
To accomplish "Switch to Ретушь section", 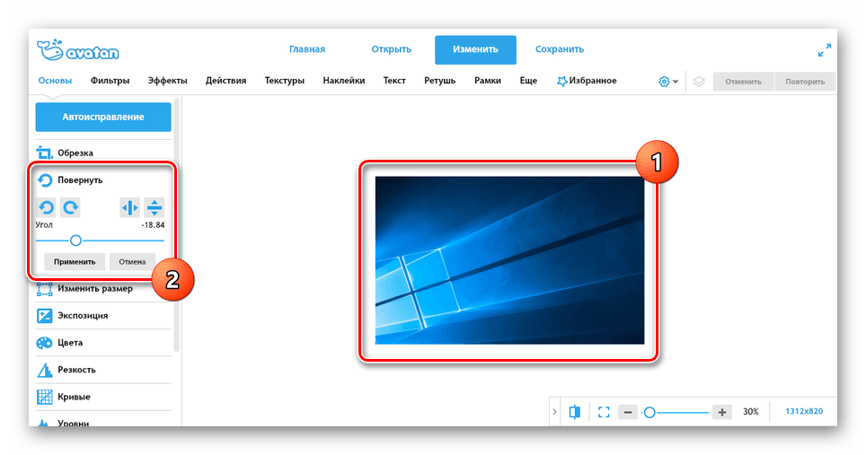I will click(x=439, y=81).
